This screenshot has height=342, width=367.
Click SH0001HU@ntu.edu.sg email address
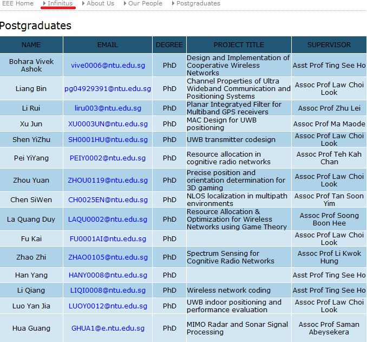click(108, 140)
